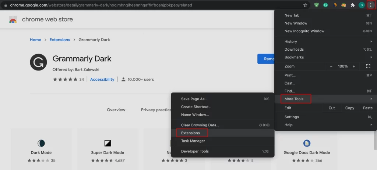This screenshot has height=170, width=377.
Task: Bookmark this page with the star icon
Action: pos(305,5)
